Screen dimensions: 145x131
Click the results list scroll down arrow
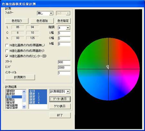point(24,107)
